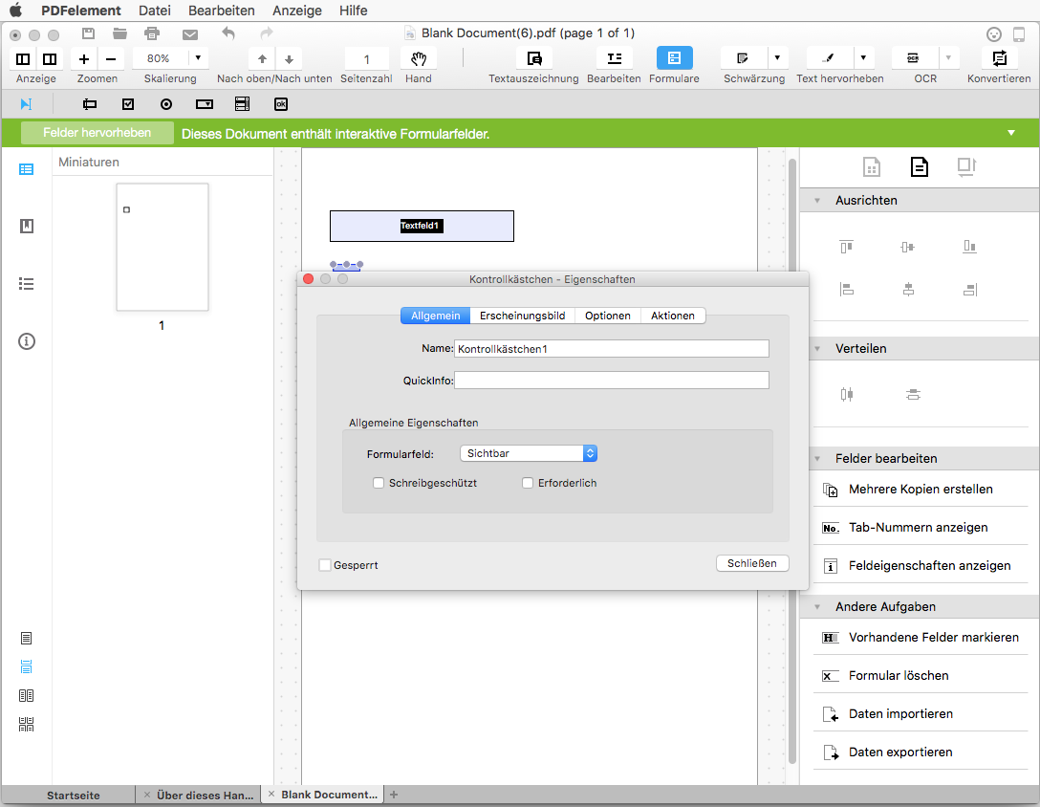Collapse the Ausrichten section
1040x807 pixels.
click(817, 201)
